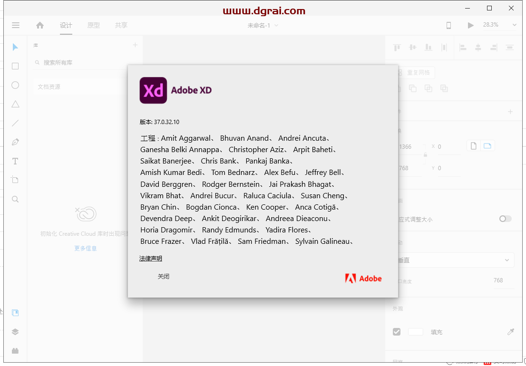526x366 pixels.
Task: Select the Line tool
Action: 15,123
